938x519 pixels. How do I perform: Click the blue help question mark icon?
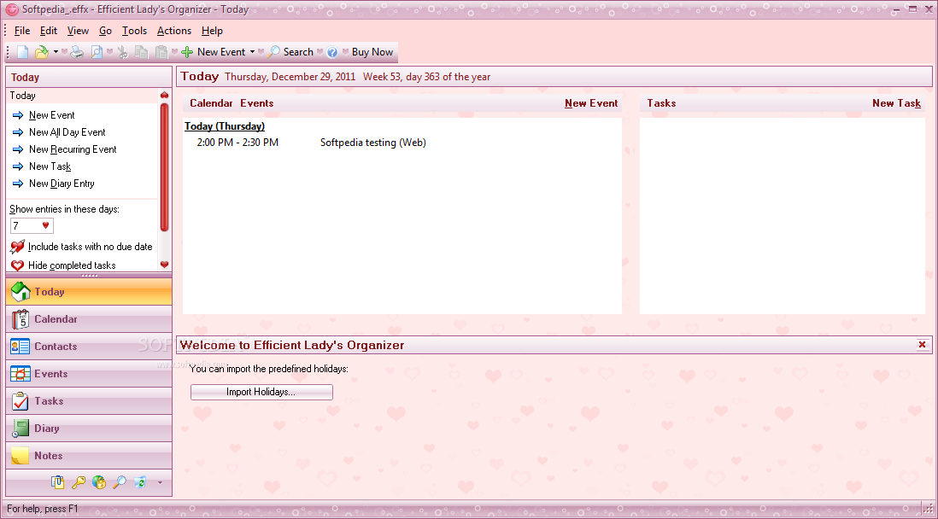pos(332,52)
